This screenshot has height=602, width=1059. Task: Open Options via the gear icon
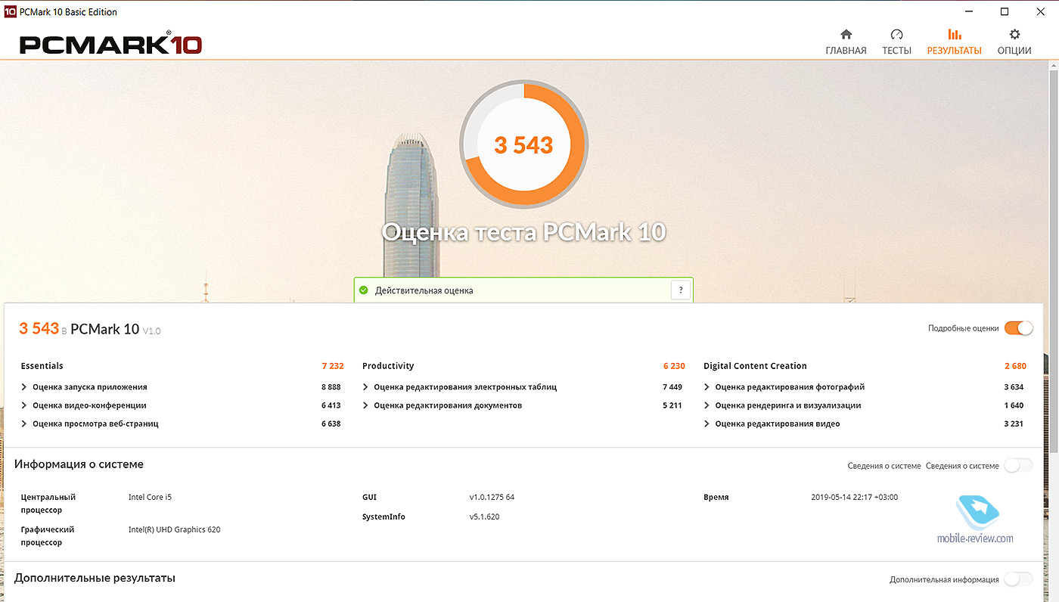click(x=1014, y=35)
